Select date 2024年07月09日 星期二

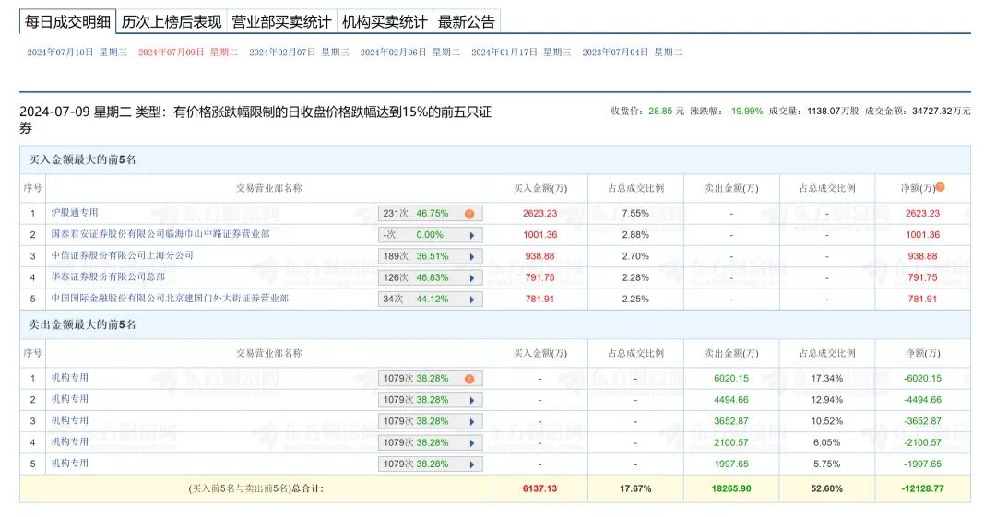click(188, 53)
